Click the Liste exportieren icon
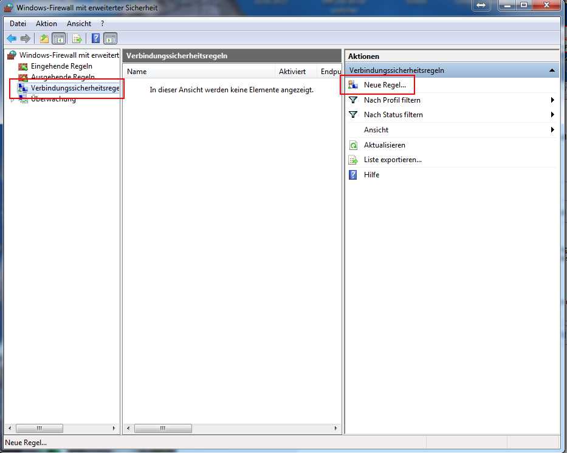Screen dimensions: 567x453 [x=353, y=160]
